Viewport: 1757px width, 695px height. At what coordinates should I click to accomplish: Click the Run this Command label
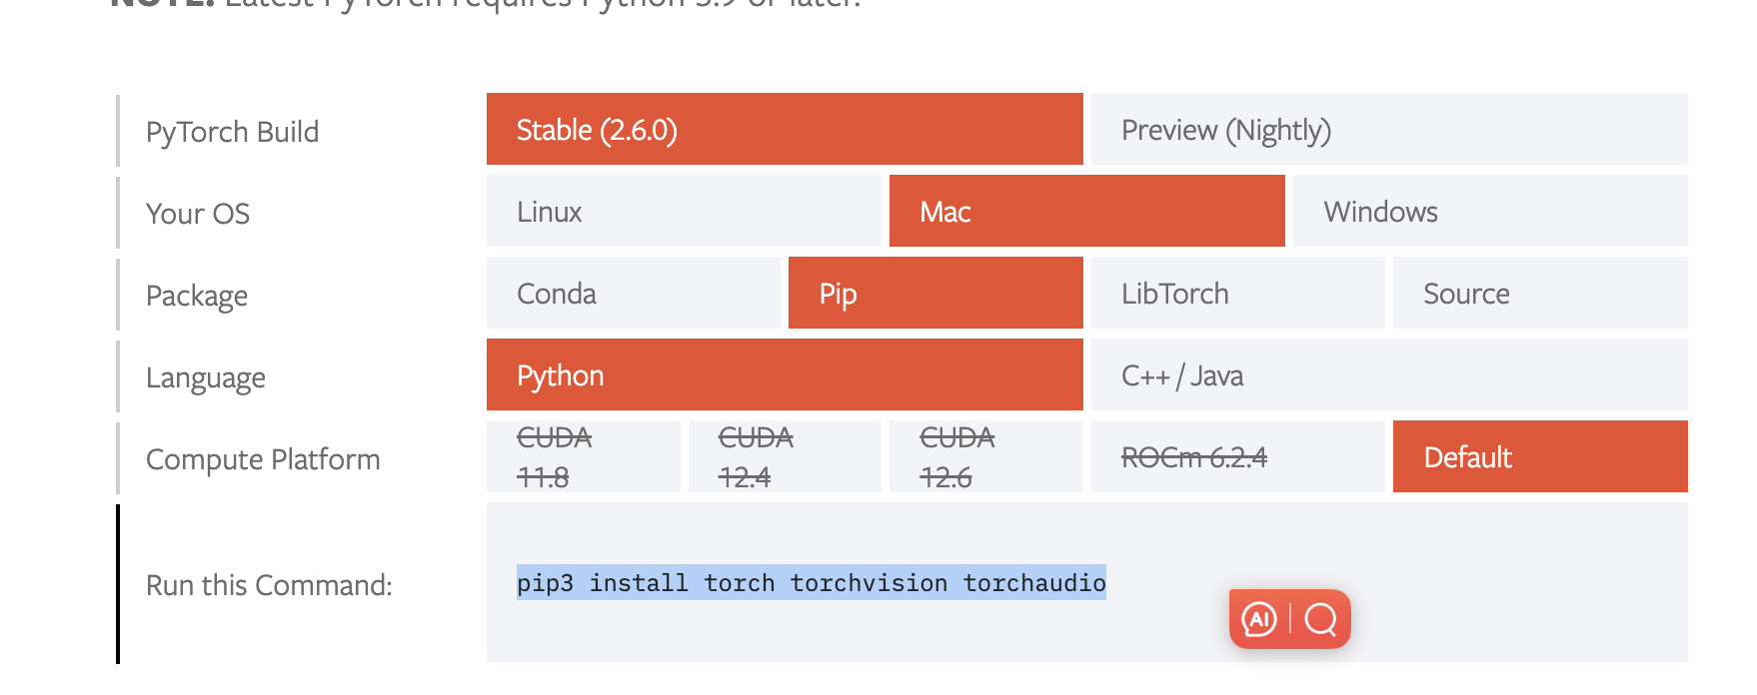click(x=269, y=585)
